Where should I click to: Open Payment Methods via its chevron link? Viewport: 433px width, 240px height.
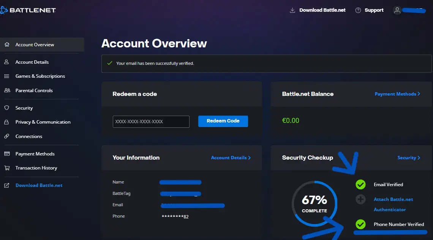(397, 94)
